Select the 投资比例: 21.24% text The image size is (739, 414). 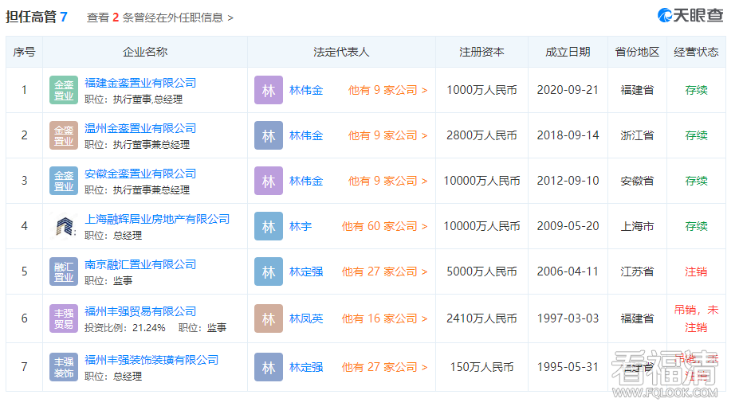click(125, 327)
